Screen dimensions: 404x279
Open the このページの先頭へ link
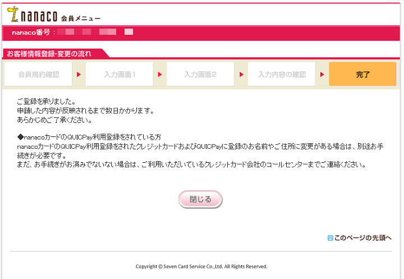pos(363,238)
